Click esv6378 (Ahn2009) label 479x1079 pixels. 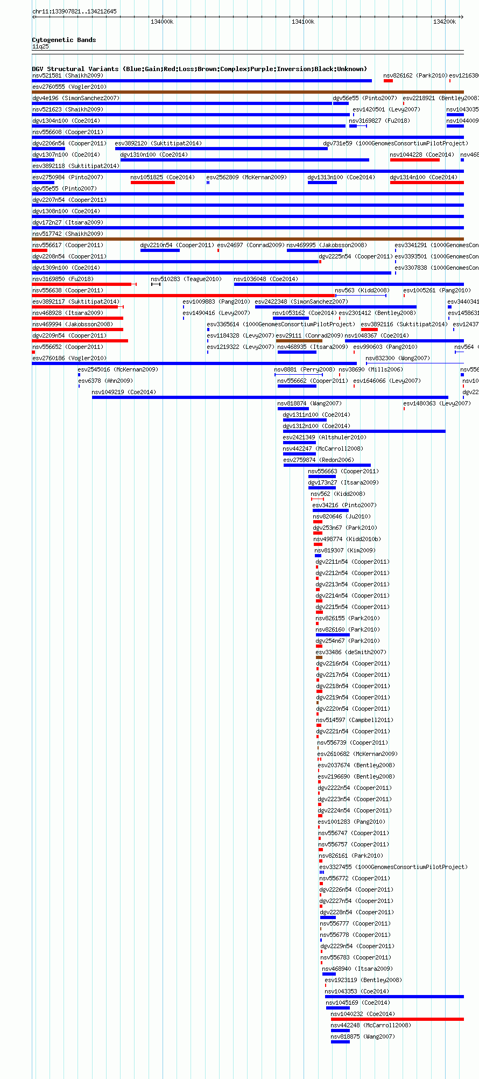pos(105,381)
